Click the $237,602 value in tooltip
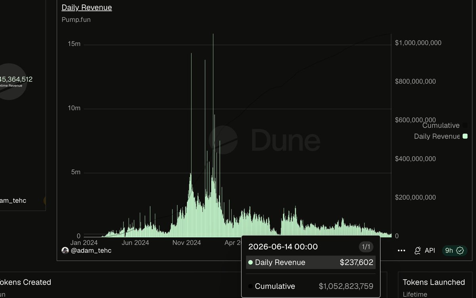Image resolution: width=476 pixels, height=298 pixels. pyautogui.click(x=356, y=262)
